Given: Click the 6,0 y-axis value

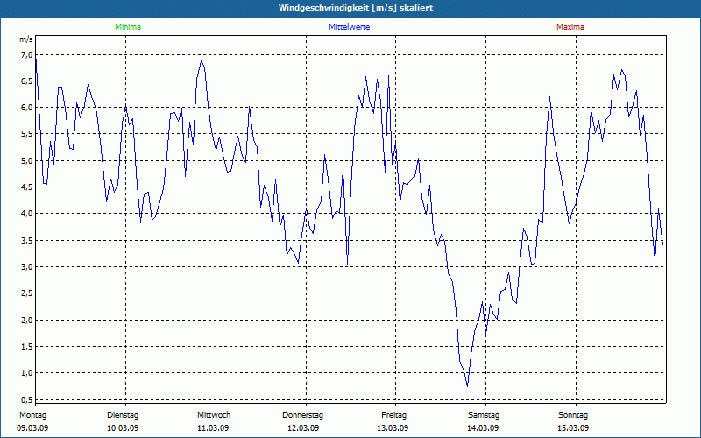Looking at the screenshot, I should tap(27, 107).
